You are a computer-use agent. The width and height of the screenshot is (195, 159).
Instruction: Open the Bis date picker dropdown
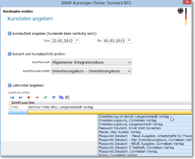129,41
